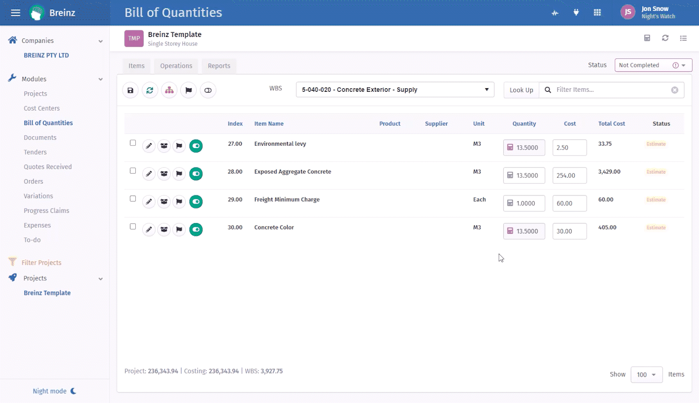Open the apps grid icon in the top bar
The width and height of the screenshot is (699, 403).
point(597,13)
